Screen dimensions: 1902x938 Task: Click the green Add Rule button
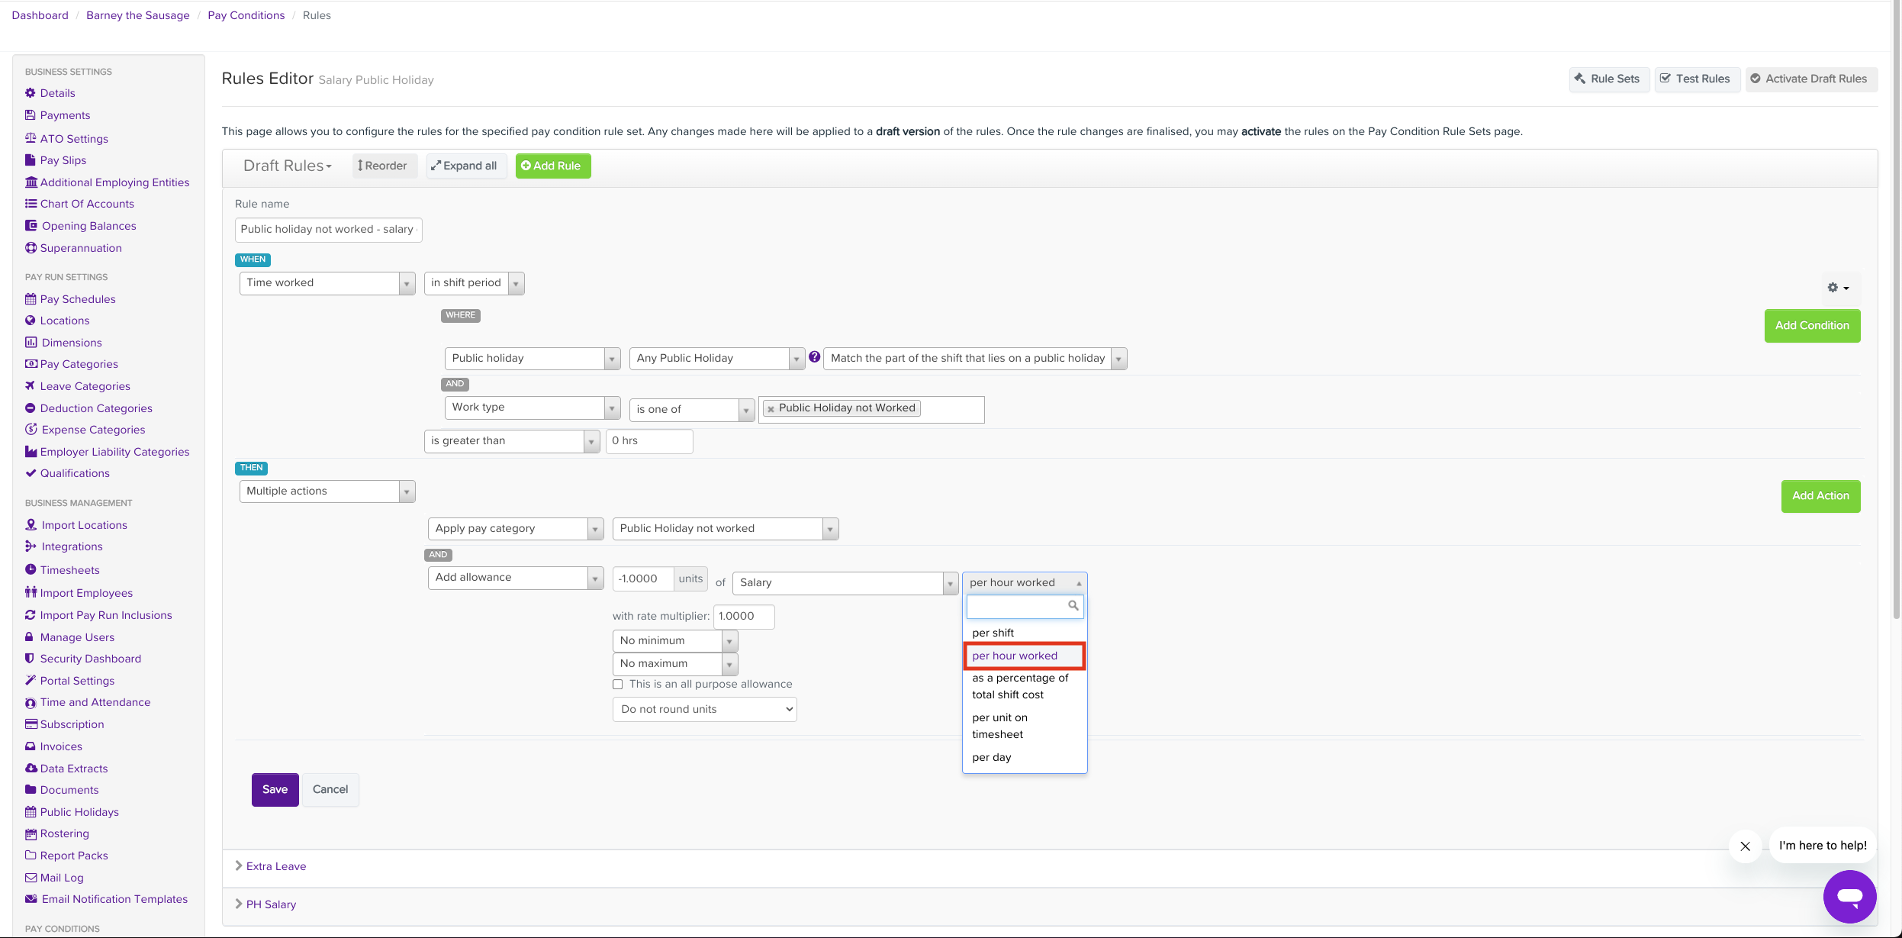[552, 166]
